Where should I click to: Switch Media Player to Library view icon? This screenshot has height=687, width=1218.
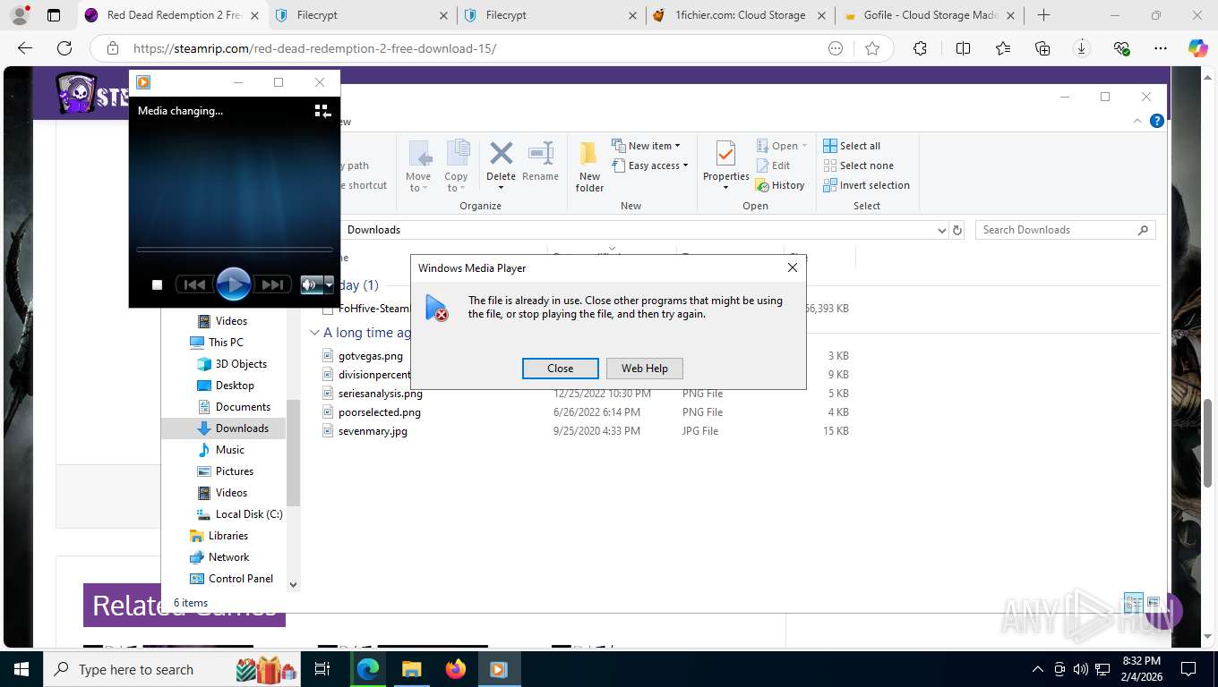pos(322,111)
